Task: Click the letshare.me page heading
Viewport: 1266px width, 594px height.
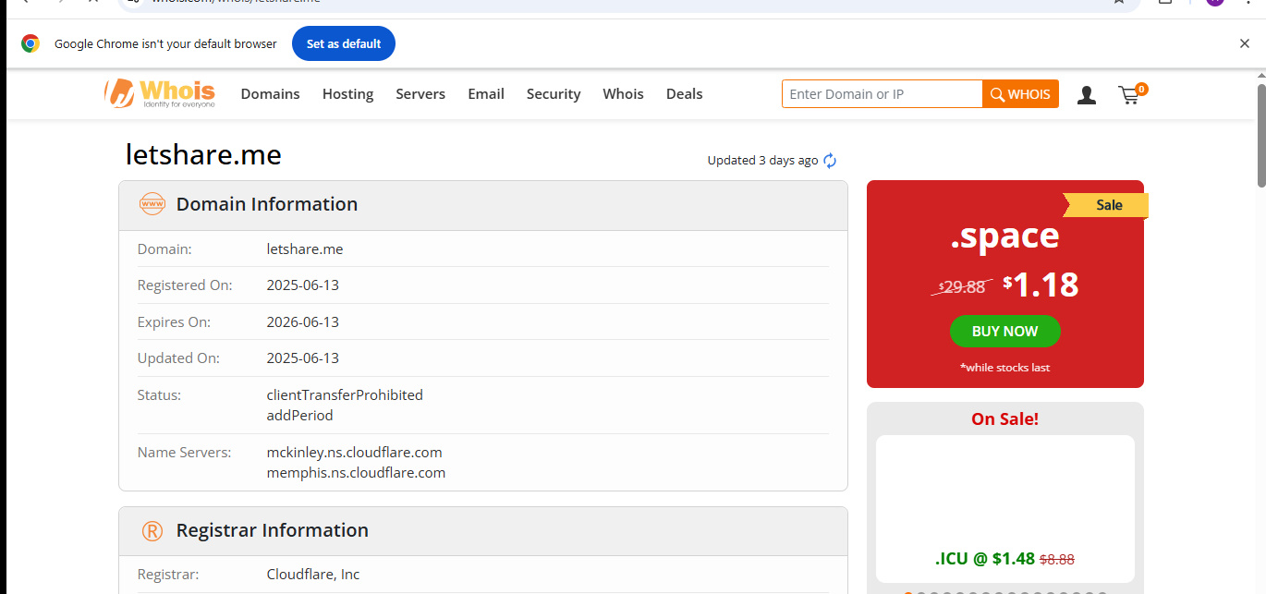Action: pos(203,155)
